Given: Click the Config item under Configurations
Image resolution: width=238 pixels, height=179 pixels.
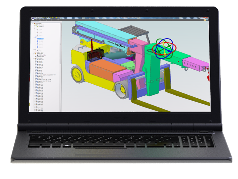Looking at the screenshot, I should coord(41,26).
